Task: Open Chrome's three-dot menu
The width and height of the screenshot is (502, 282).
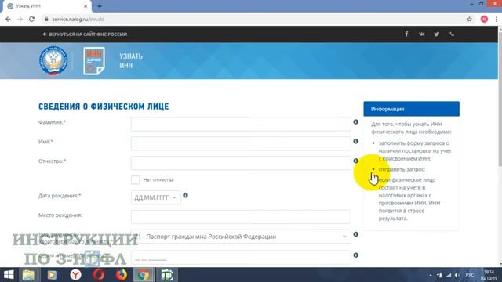Action: 497,19
